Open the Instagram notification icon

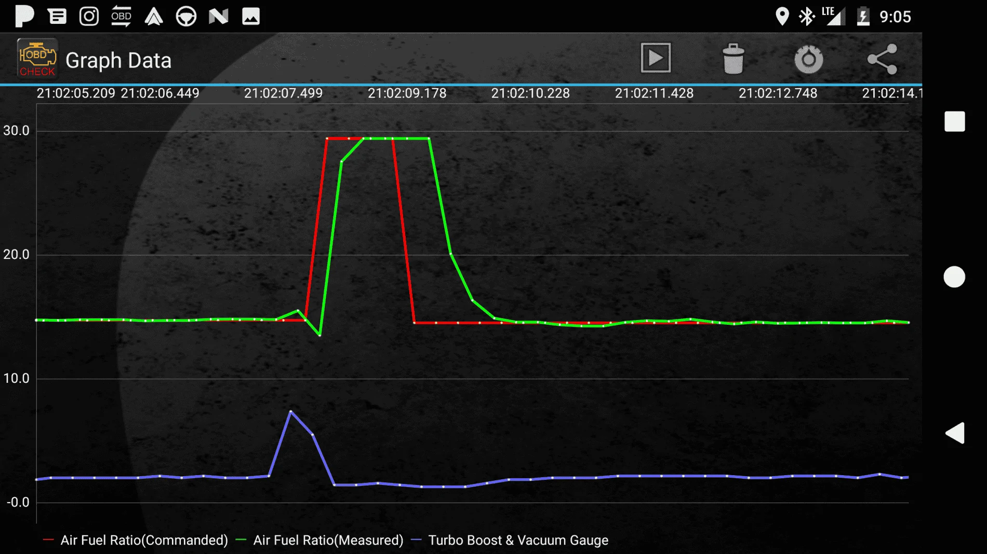(89, 16)
